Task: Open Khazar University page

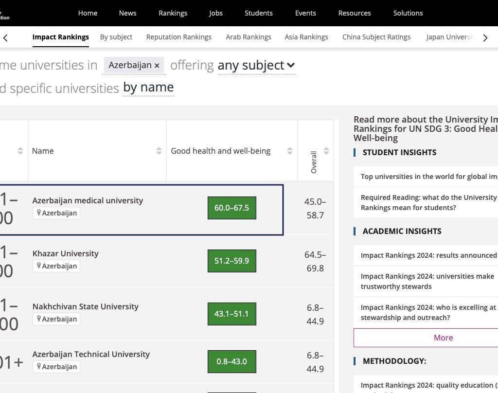Action: pyautogui.click(x=66, y=253)
